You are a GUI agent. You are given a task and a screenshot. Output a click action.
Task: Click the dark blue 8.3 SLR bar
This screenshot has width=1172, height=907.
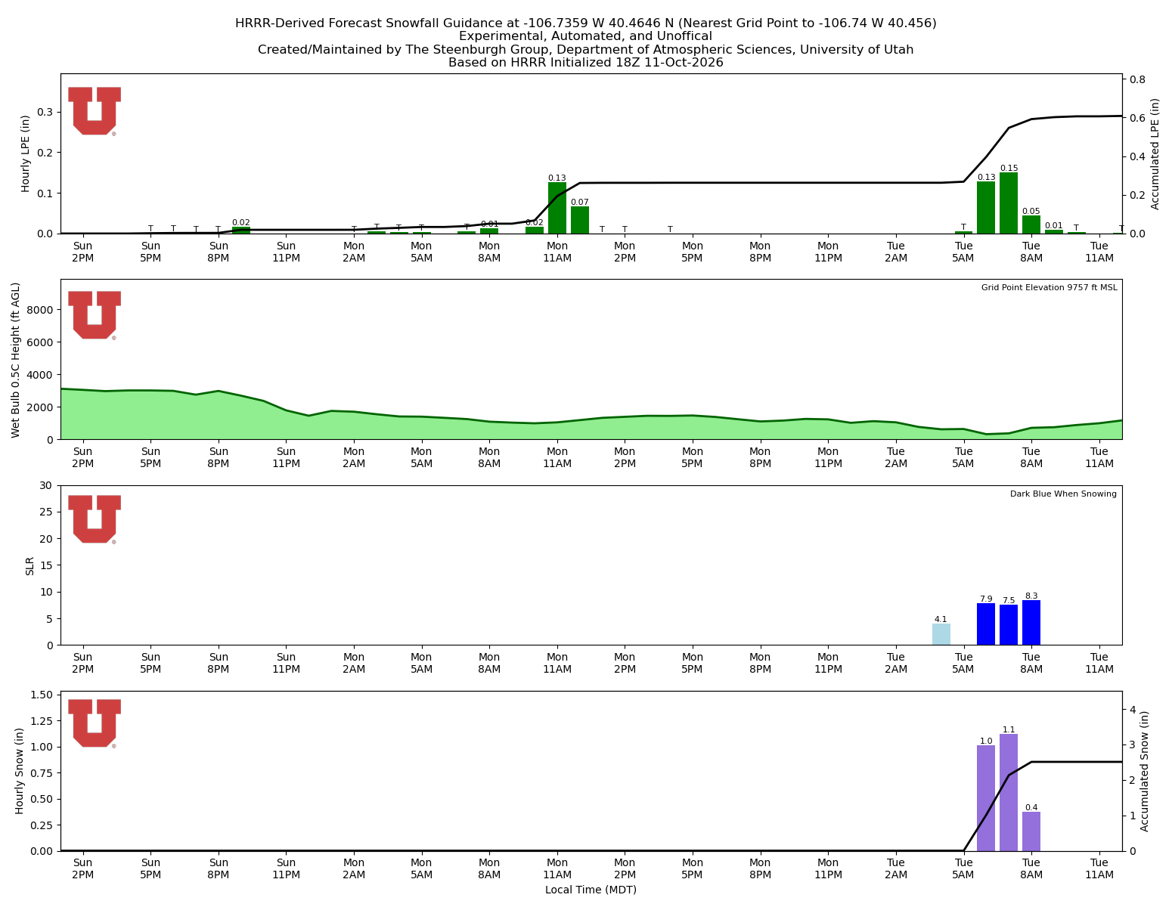(x=1031, y=623)
